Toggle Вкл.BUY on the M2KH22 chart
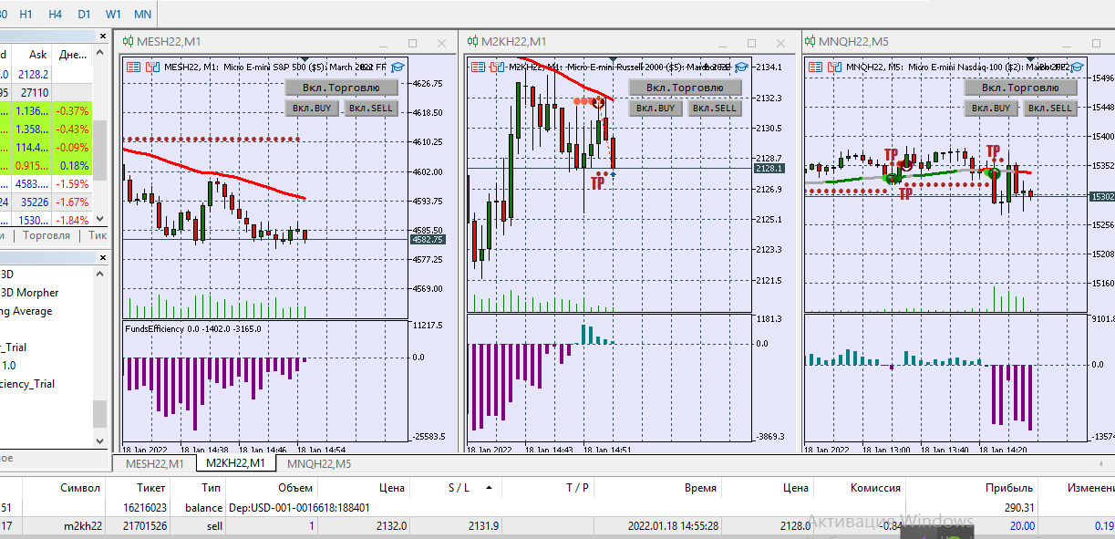 656,108
